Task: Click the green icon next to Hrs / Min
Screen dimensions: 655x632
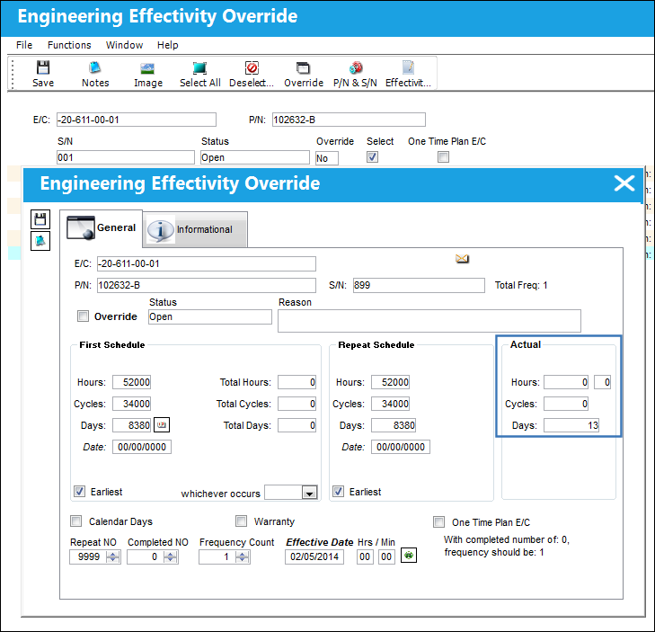Action: coord(409,556)
